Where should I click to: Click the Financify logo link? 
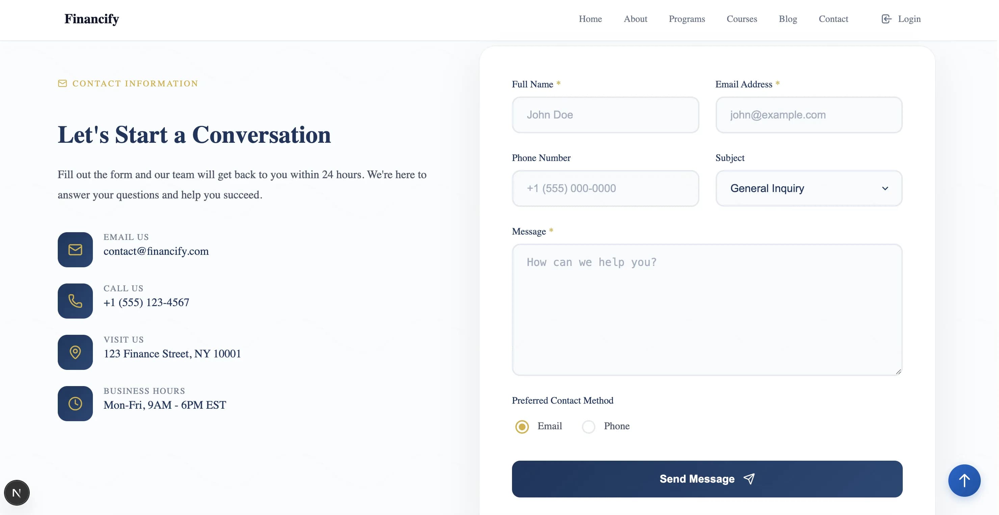pyautogui.click(x=92, y=19)
